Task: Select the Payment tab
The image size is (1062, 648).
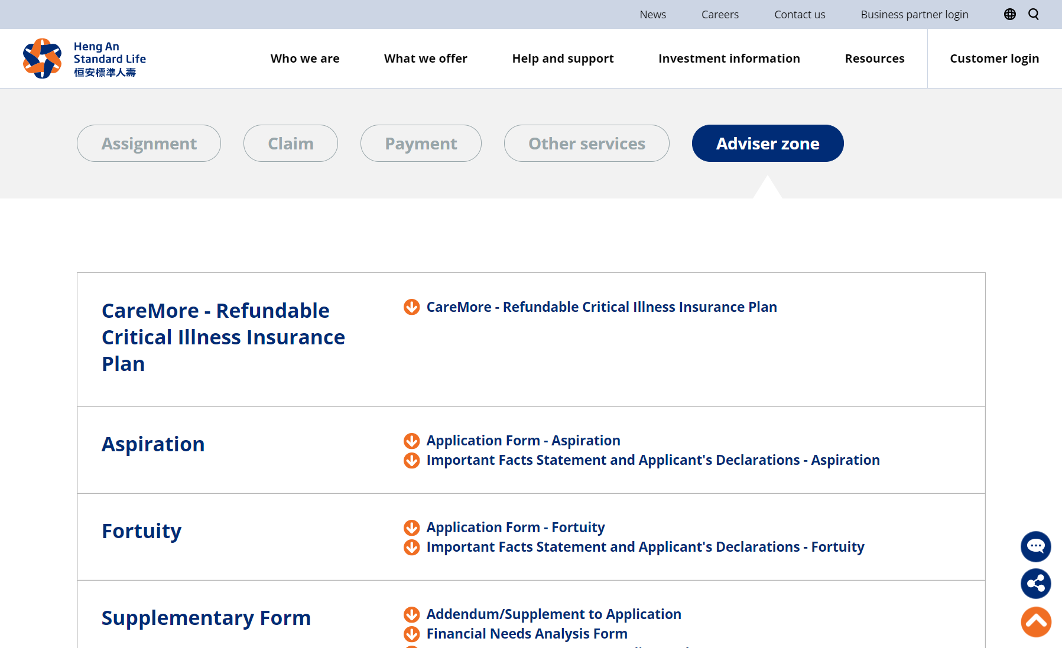Action: (x=421, y=144)
